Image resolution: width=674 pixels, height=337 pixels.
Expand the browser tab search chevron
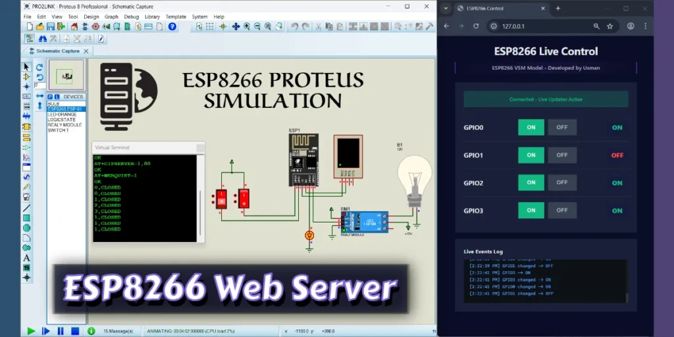(x=446, y=8)
